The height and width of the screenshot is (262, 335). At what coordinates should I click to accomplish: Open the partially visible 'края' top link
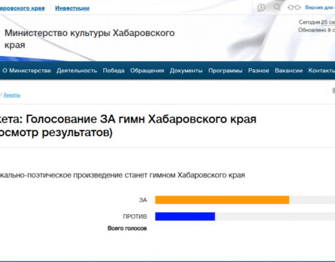(22, 8)
